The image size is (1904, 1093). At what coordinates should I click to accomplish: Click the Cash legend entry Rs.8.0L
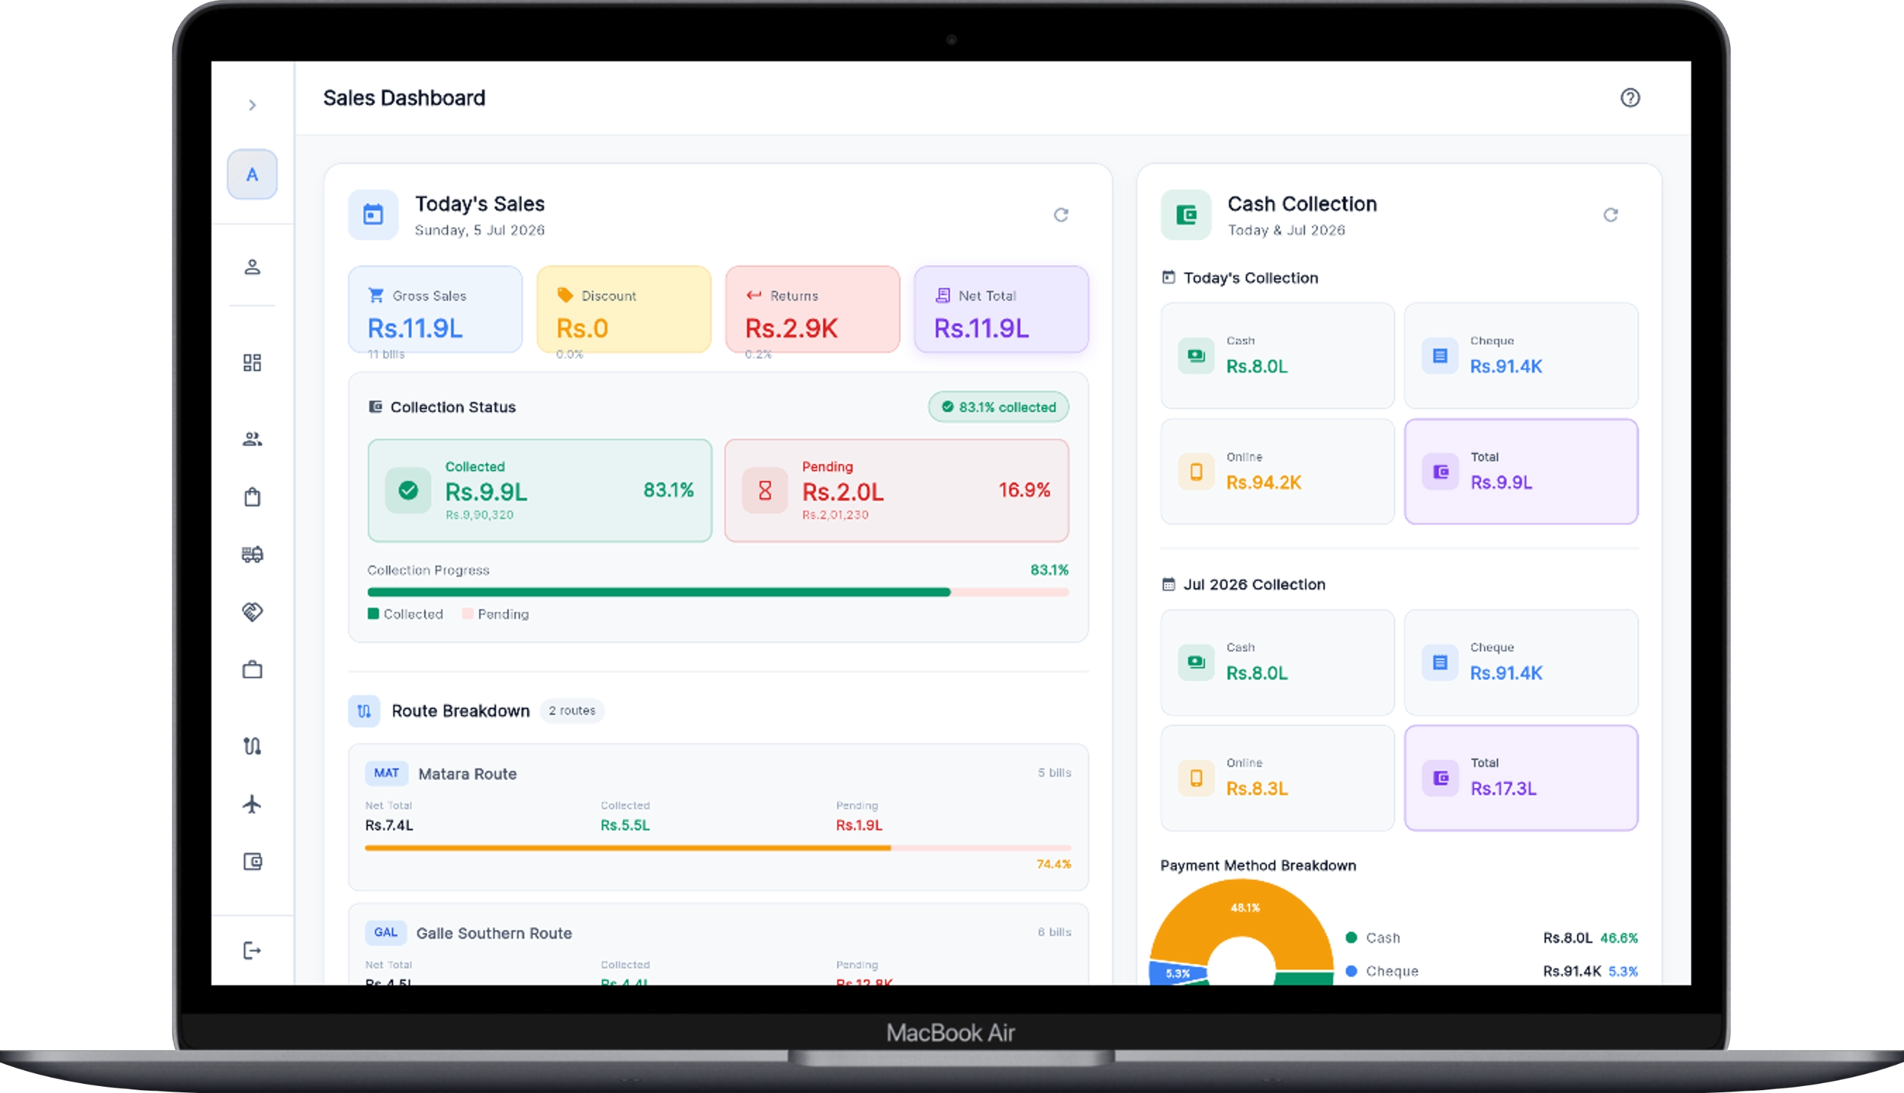tap(1492, 937)
